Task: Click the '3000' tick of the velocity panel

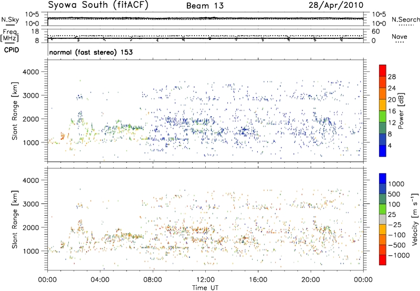Action: click(30, 204)
